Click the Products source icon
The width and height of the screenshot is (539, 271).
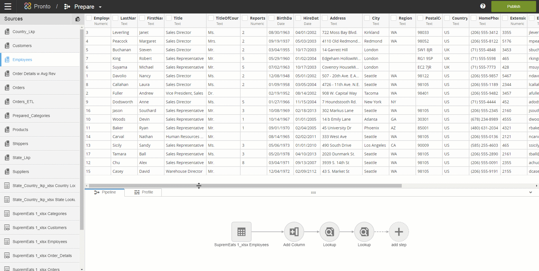(x=7, y=130)
